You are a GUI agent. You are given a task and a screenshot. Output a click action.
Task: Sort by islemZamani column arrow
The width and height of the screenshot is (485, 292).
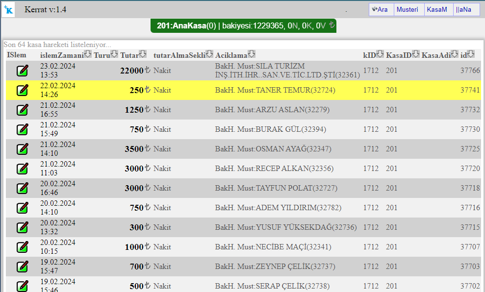point(88,54)
